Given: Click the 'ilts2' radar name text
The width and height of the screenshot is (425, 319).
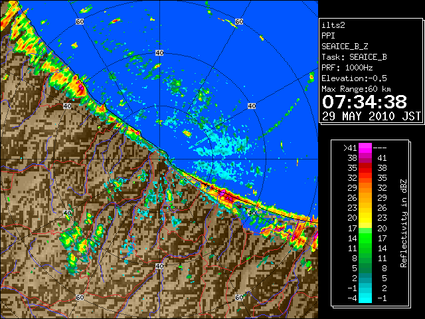Looking at the screenshot, I should pos(333,25).
